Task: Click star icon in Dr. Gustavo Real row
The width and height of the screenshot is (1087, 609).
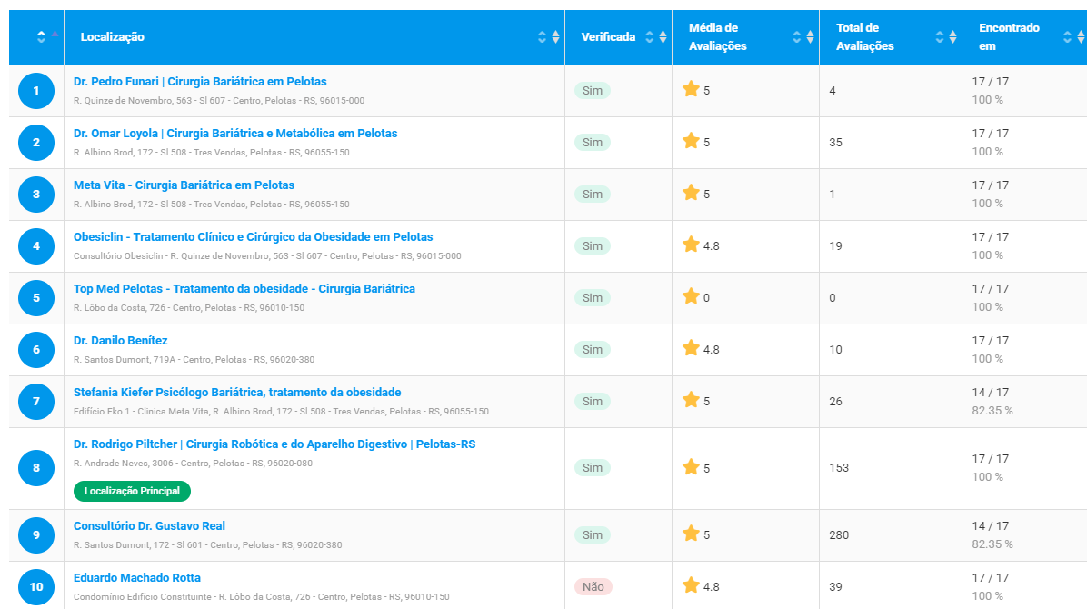Action: [691, 534]
